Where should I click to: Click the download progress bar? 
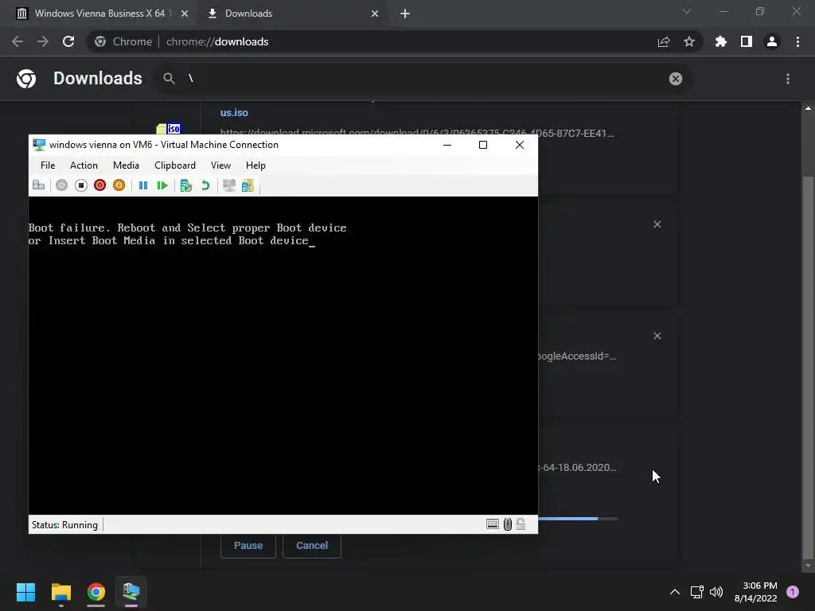coord(578,519)
